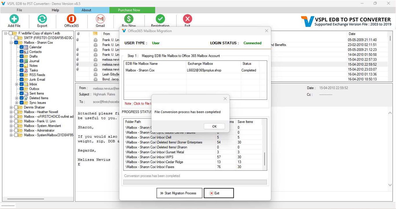Click the Gmail migration icon

100,20
